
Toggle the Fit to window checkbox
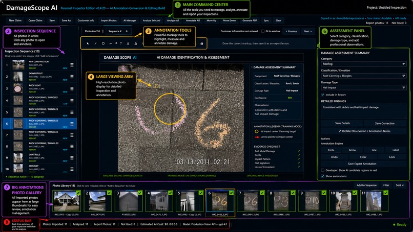[x=262, y=31]
